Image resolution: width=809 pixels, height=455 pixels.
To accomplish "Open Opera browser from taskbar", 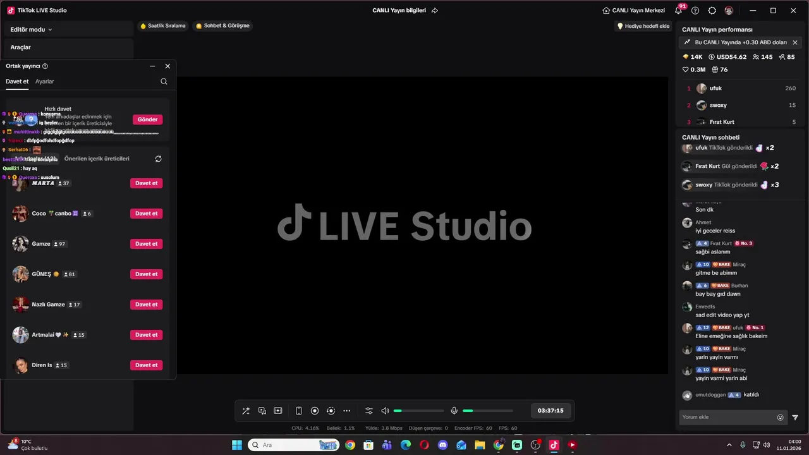I will (424, 445).
